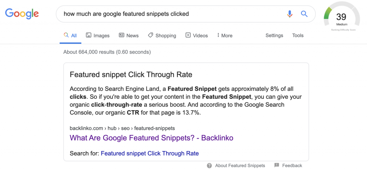Click the Shopping tag icon
Viewport: 367px width, 170px height.
coord(151,35)
